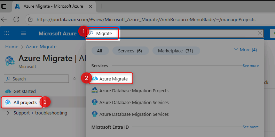275x137 pixels.
Task: Click the Azure Migrate service icon in results
Action: [95, 79]
